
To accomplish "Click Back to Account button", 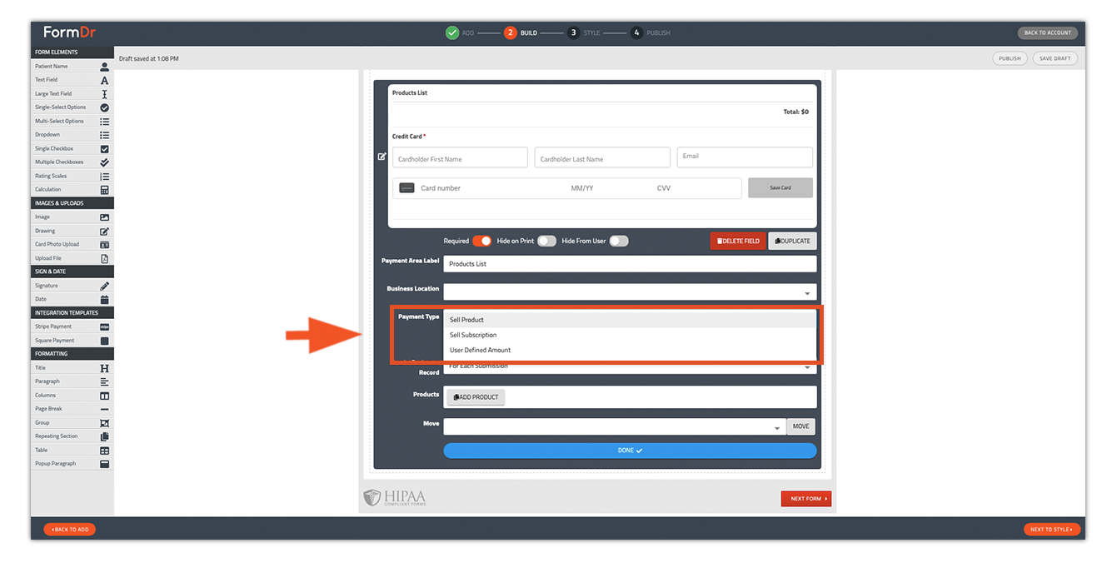I will [x=1047, y=33].
